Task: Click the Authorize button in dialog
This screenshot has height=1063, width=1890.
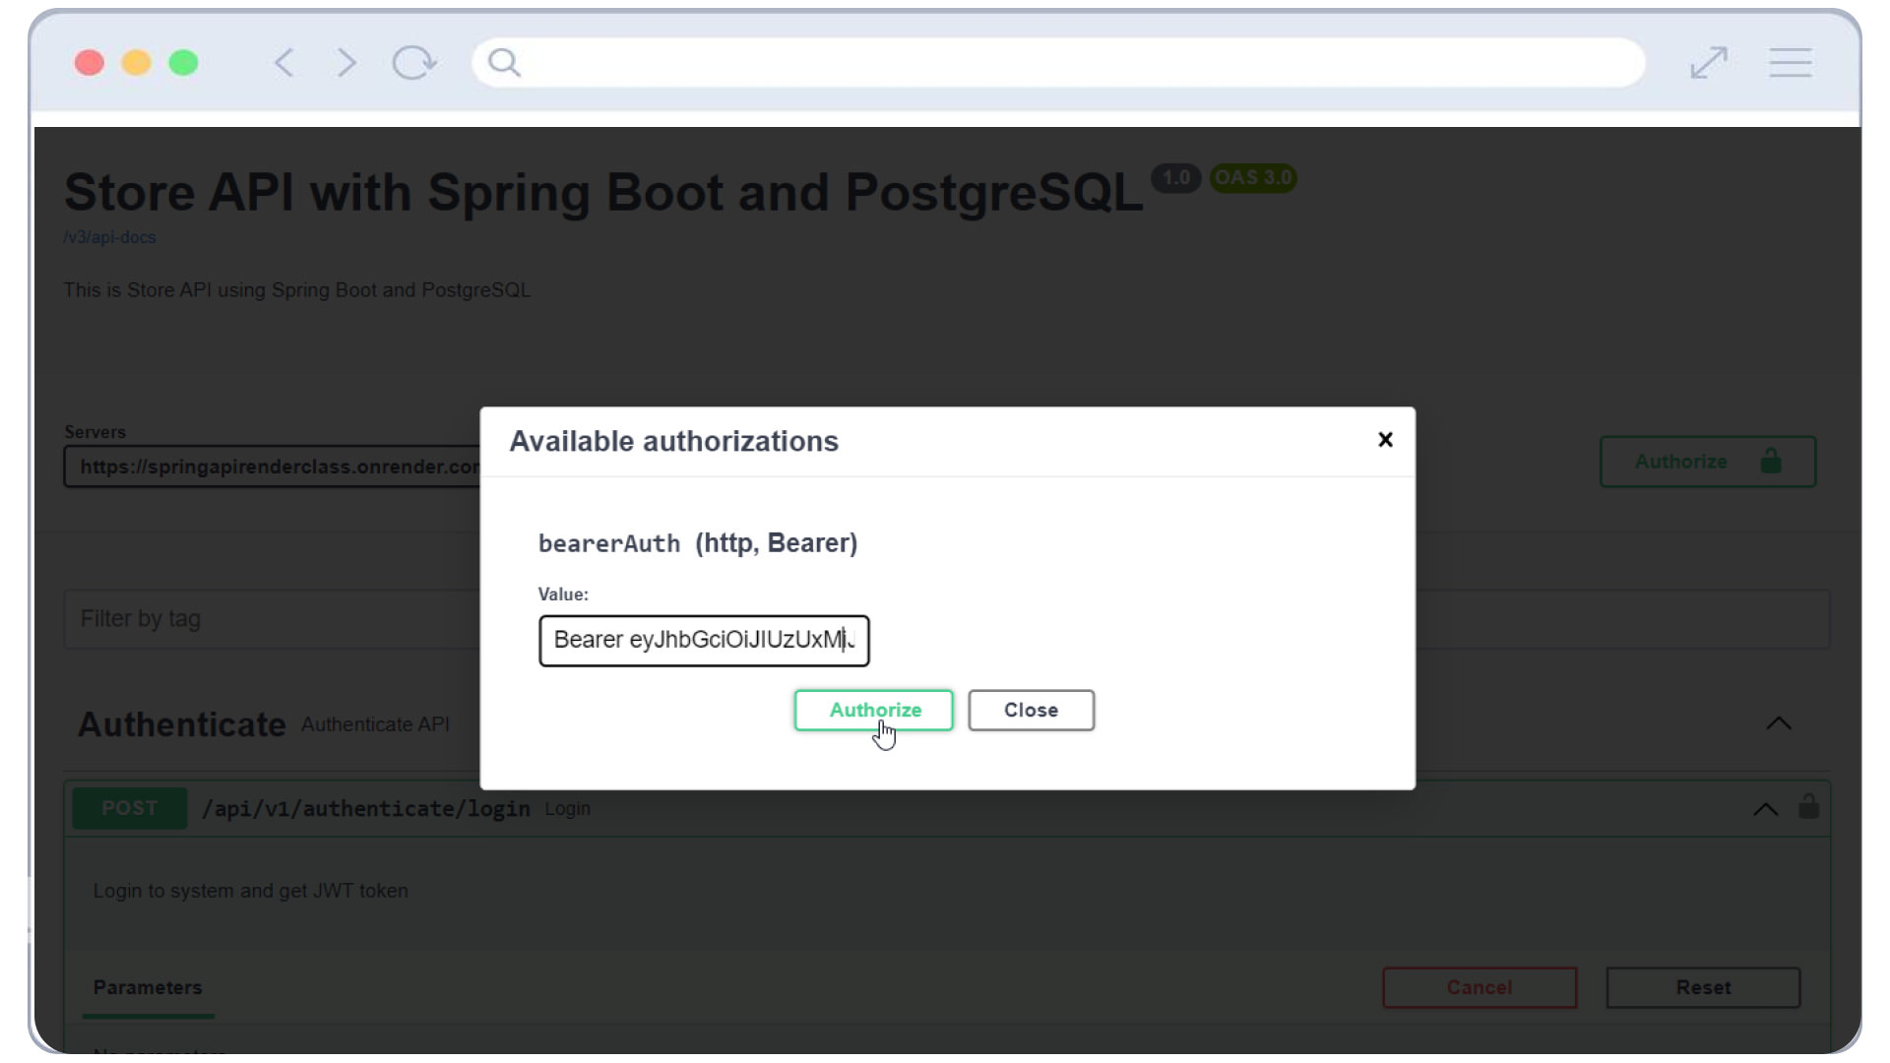Action: tap(876, 710)
